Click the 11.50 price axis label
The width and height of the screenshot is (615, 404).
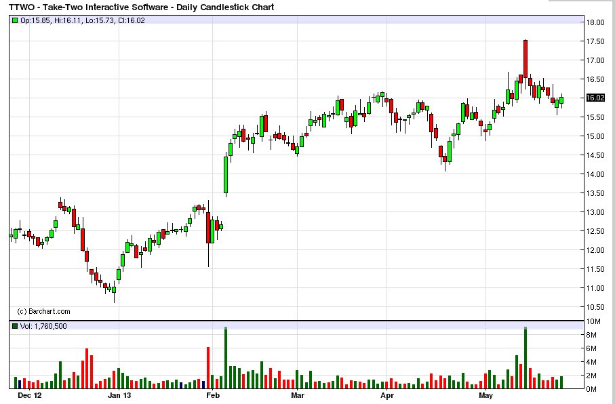click(x=595, y=269)
